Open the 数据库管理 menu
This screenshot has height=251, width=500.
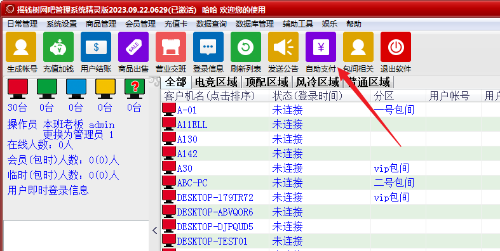coord(255,24)
